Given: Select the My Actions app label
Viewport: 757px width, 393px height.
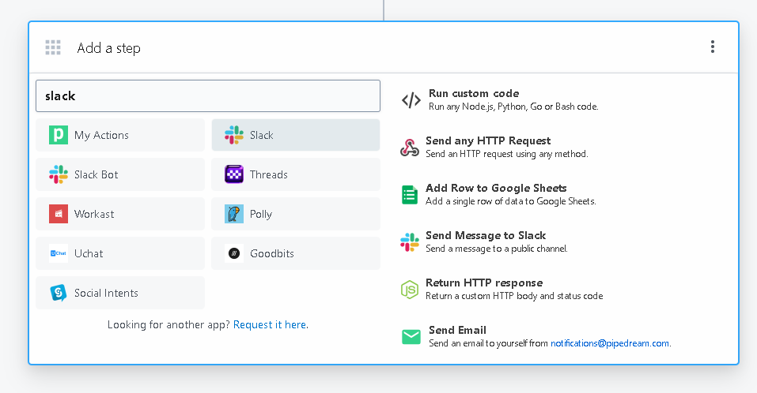Looking at the screenshot, I should [x=101, y=135].
